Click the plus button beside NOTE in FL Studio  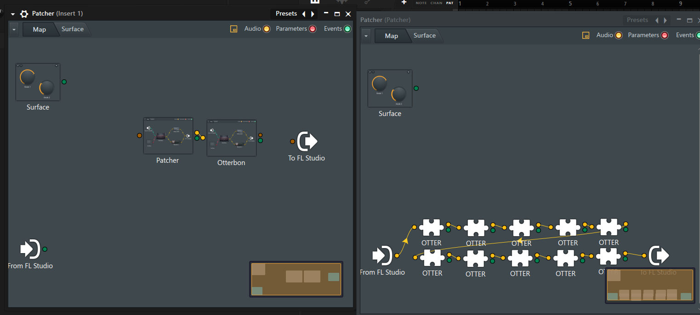pos(404,2)
